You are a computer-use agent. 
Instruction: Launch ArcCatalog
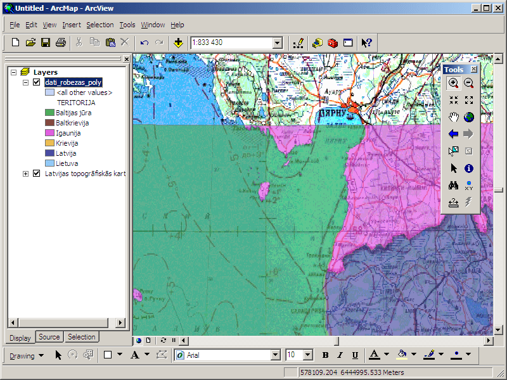(318, 42)
